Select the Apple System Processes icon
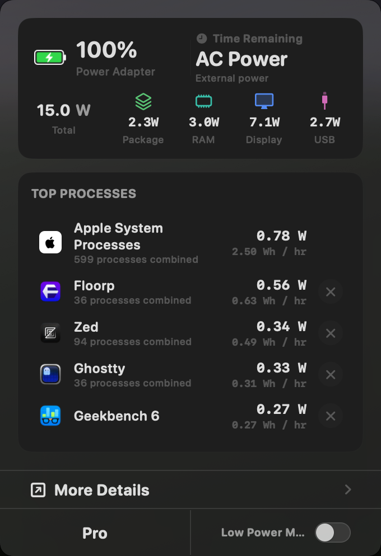The image size is (381, 556). tap(50, 242)
